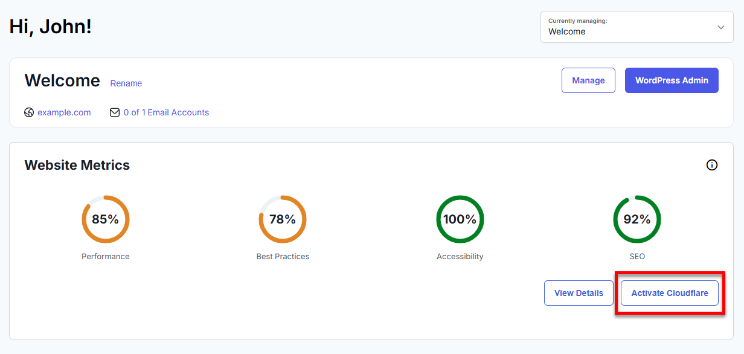Click the Website Metrics heading
The width and height of the screenshot is (744, 354).
[x=77, y=165]
